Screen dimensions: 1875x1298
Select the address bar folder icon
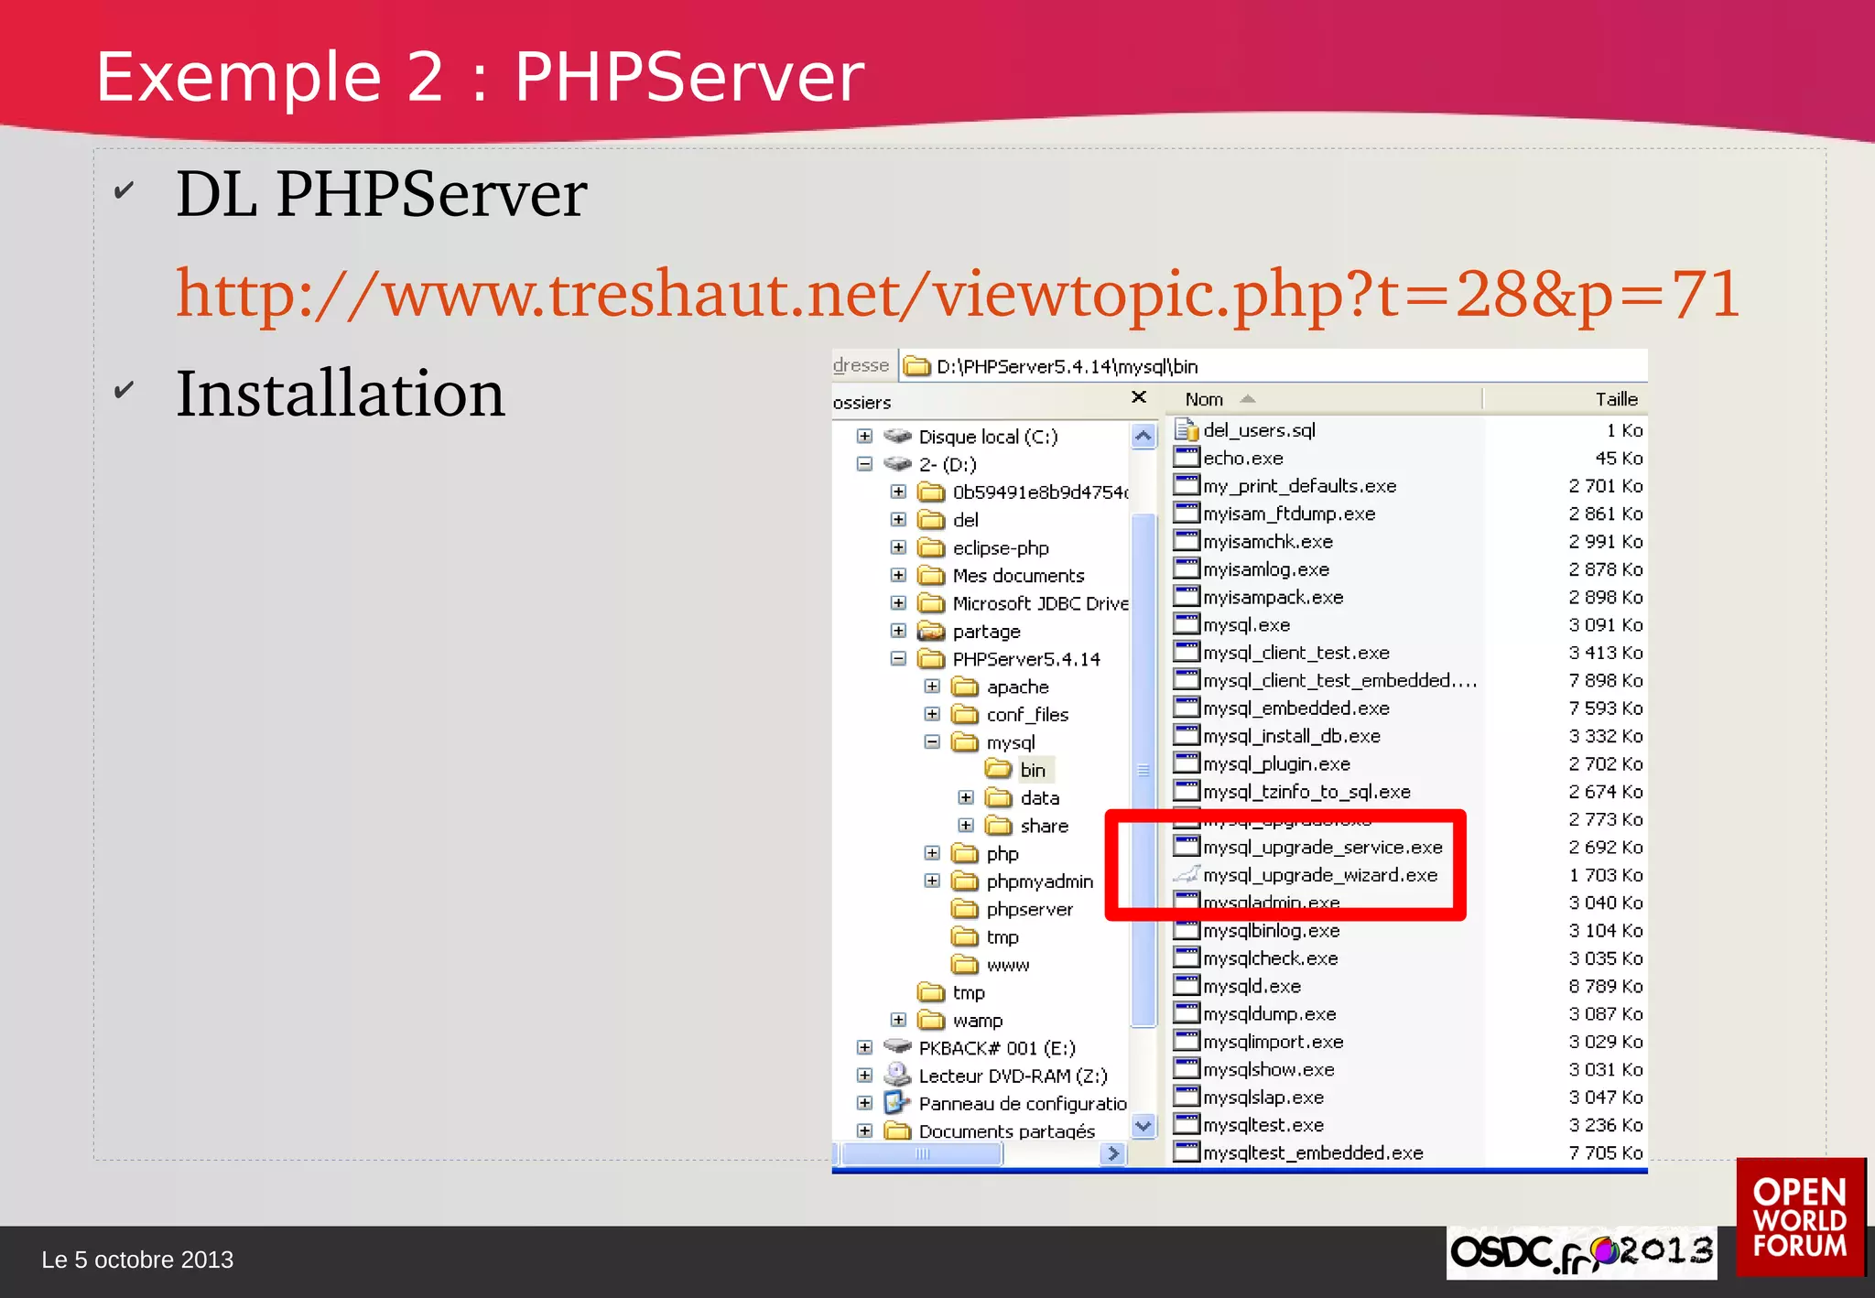(917, 366)
